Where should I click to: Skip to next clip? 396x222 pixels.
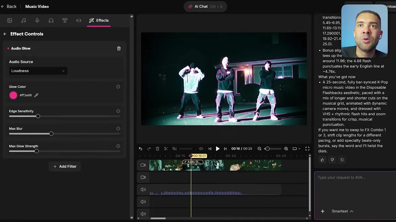point(225,149)
